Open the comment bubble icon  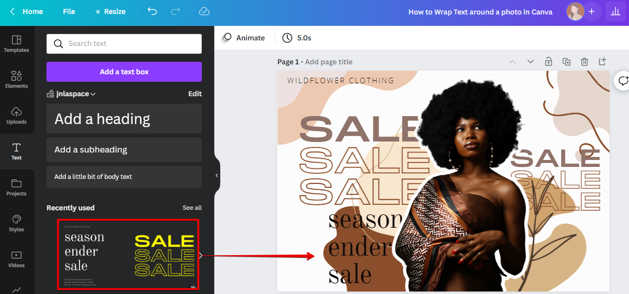tap(623, 81)
